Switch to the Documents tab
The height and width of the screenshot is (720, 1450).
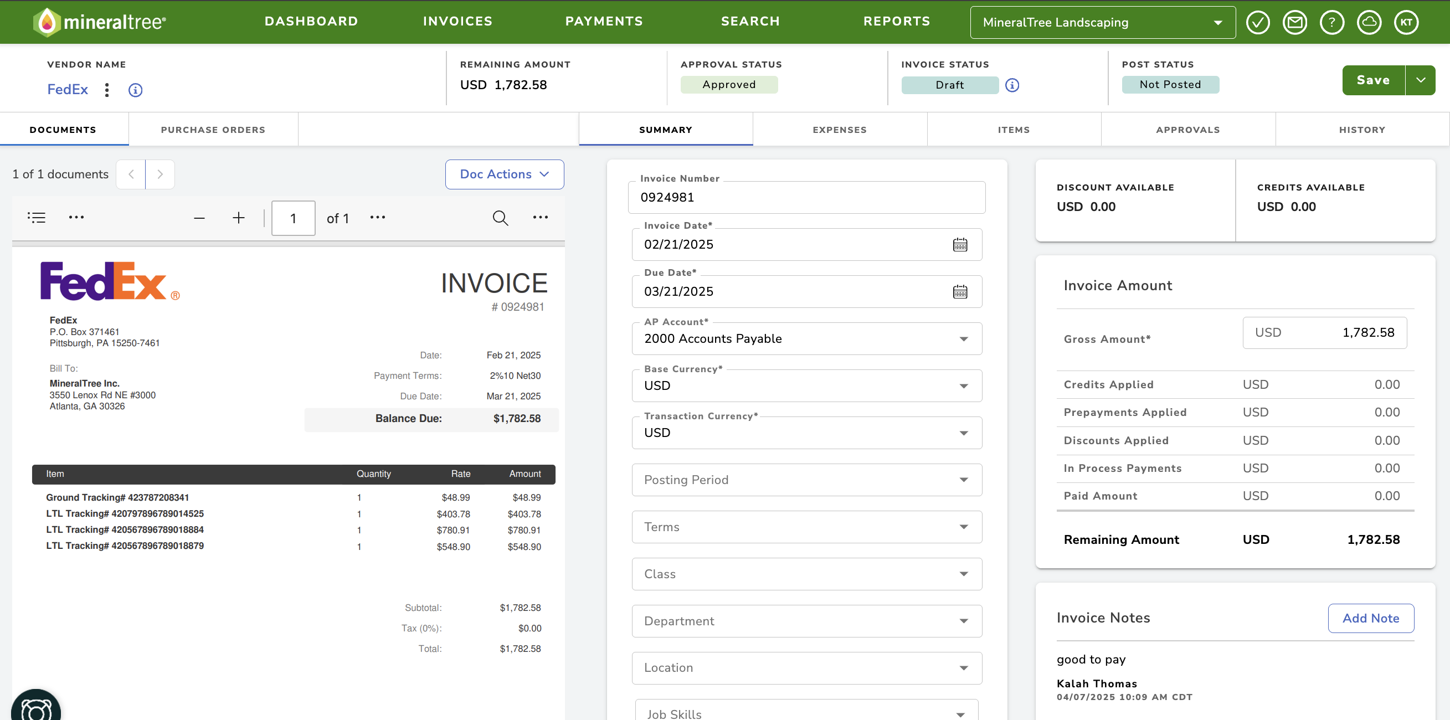point(63,130)
